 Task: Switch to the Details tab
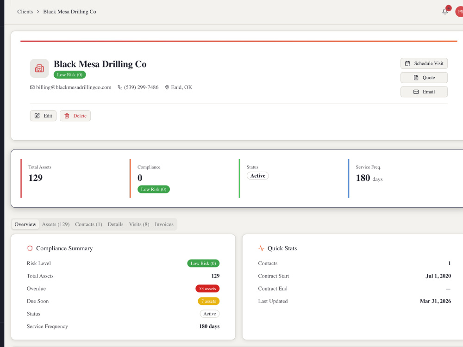(x=115, y=224)
